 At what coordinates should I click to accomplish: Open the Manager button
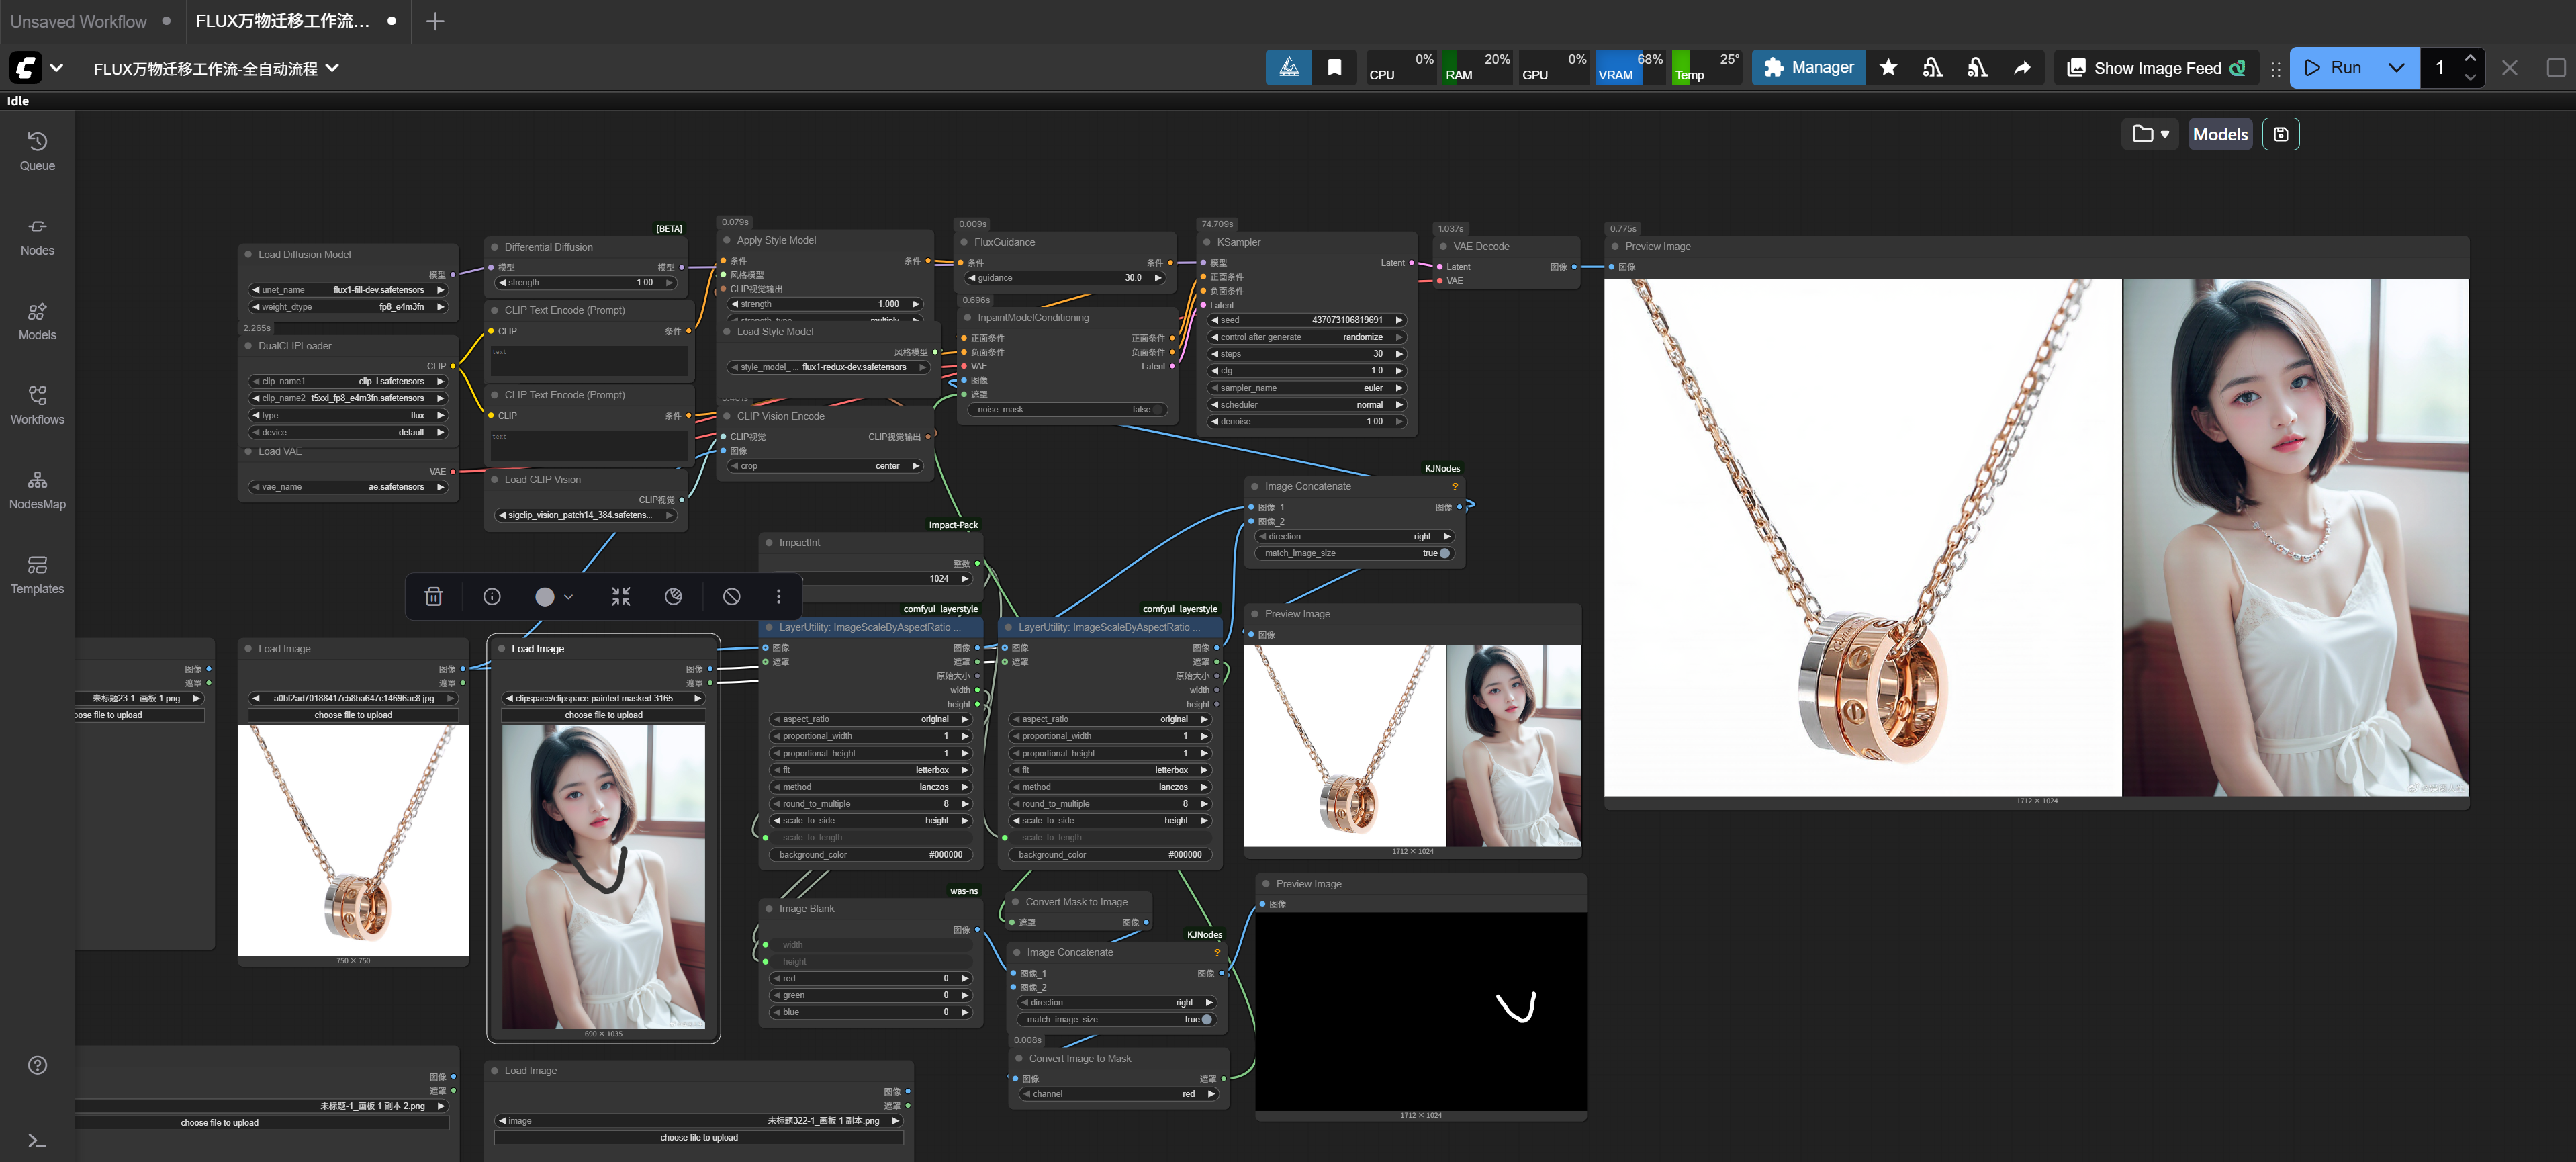1808,68
